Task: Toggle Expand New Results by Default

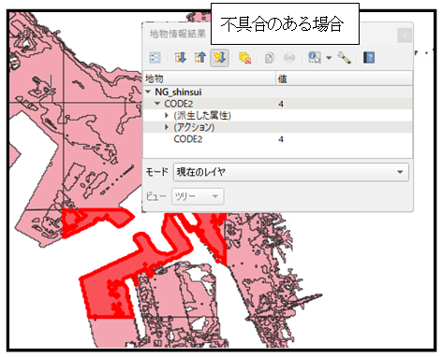Action: click(x=219, y=58)
